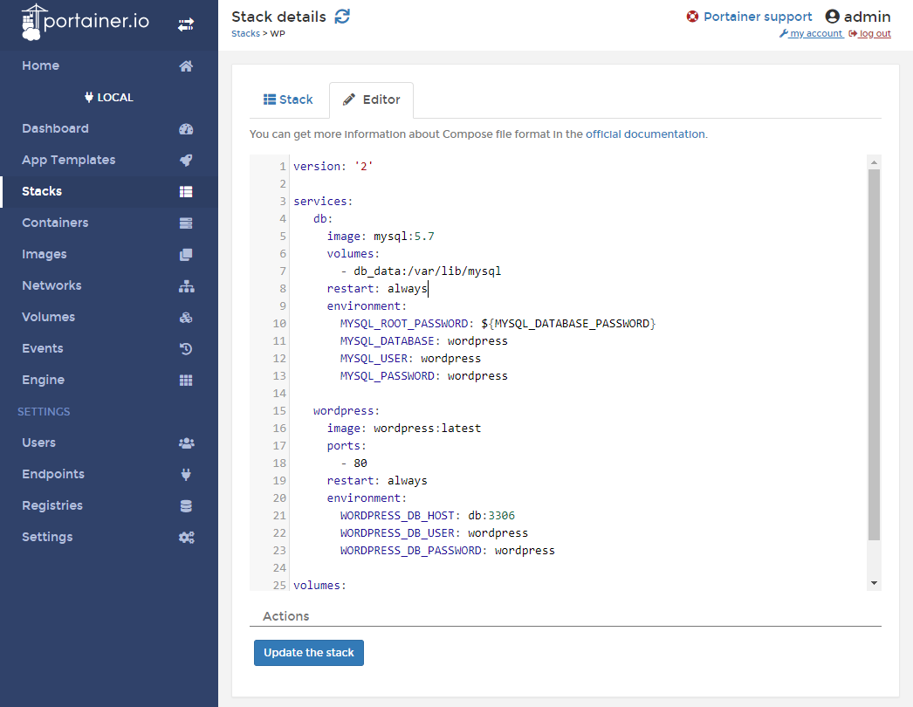Click the refresh icon beside Stack details

pyautogui.click(x=342, y=17)
